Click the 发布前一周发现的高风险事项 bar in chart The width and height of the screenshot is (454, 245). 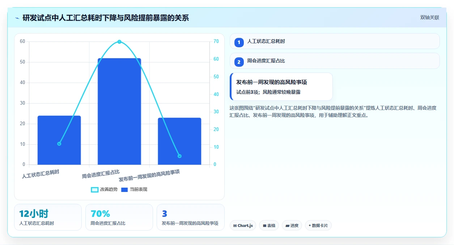pyautogui.click(x=179, y=141)
